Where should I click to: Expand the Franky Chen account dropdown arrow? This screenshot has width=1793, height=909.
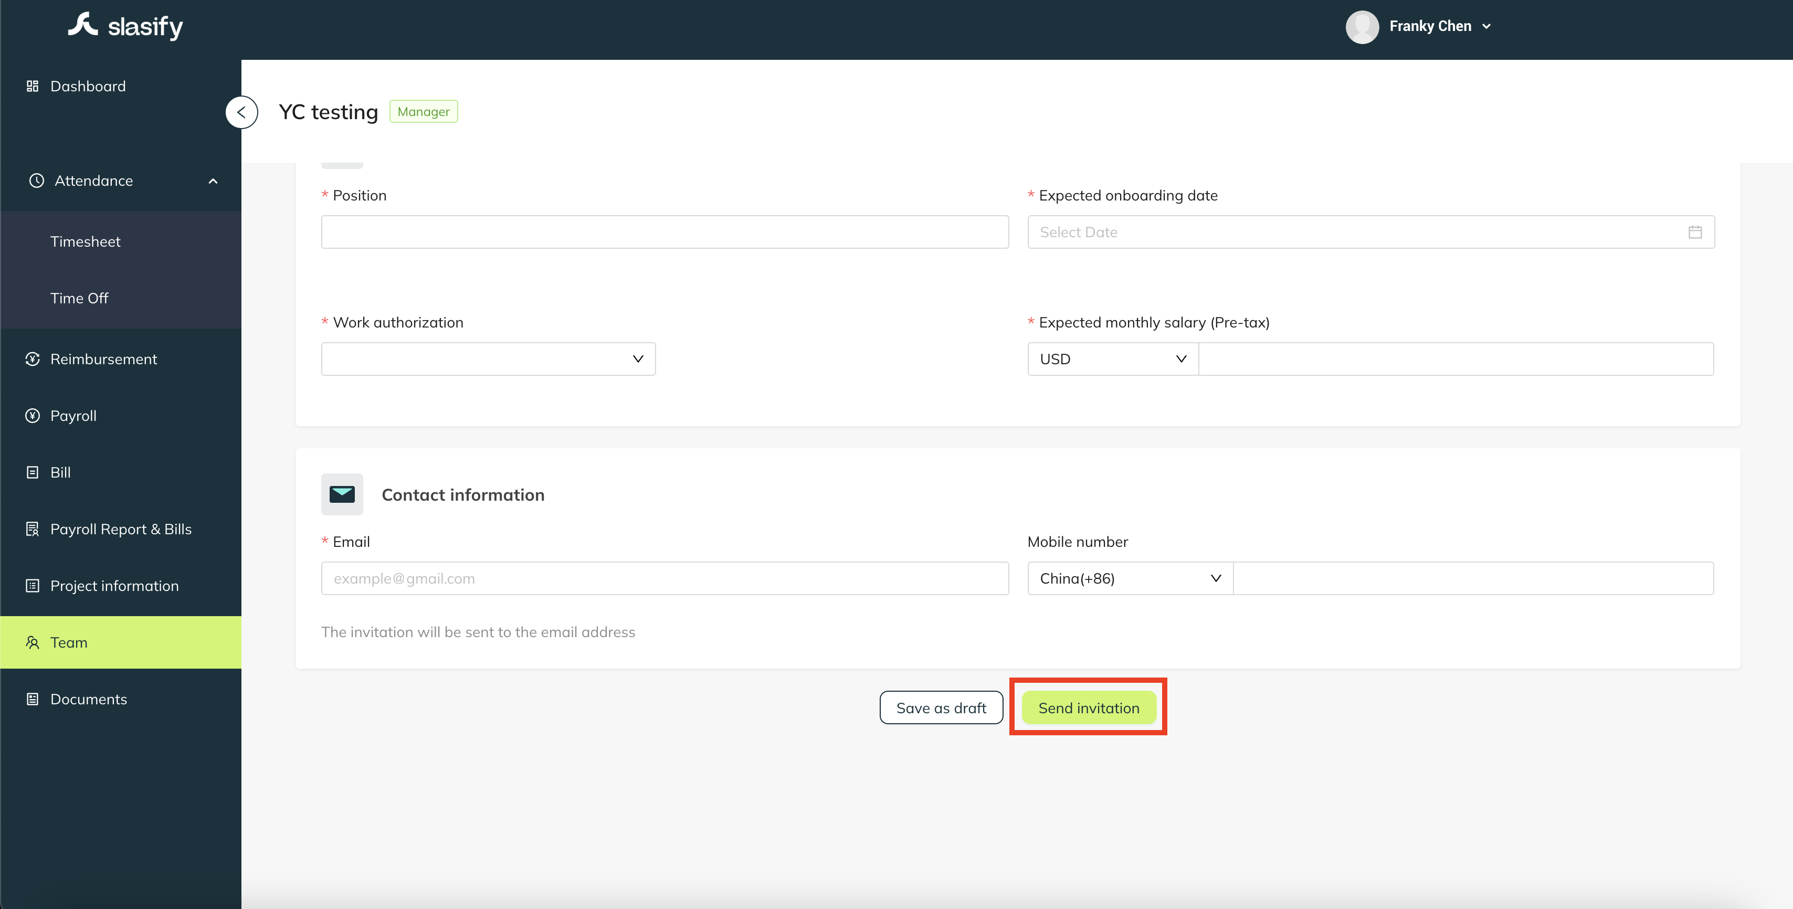(x=1487, y=26)
